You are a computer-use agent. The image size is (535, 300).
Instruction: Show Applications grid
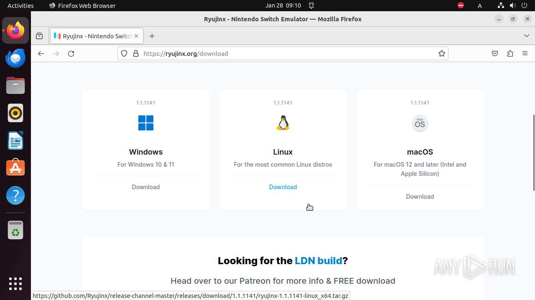pyautogui.click(x=15, y=283)
